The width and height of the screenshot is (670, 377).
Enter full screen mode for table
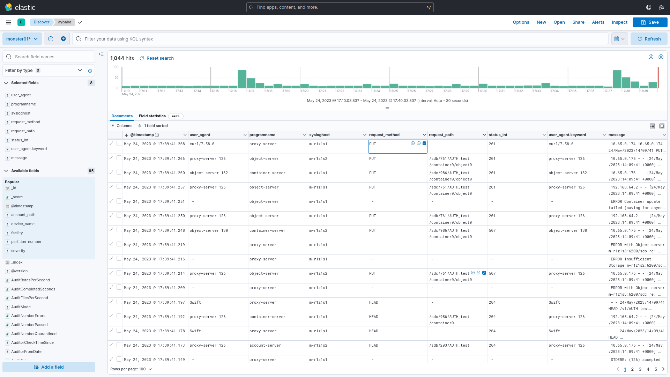point(662,126)
